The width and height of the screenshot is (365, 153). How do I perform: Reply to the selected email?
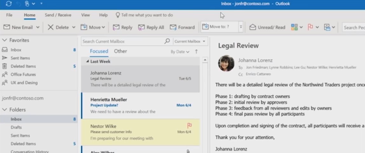point(123,27)
